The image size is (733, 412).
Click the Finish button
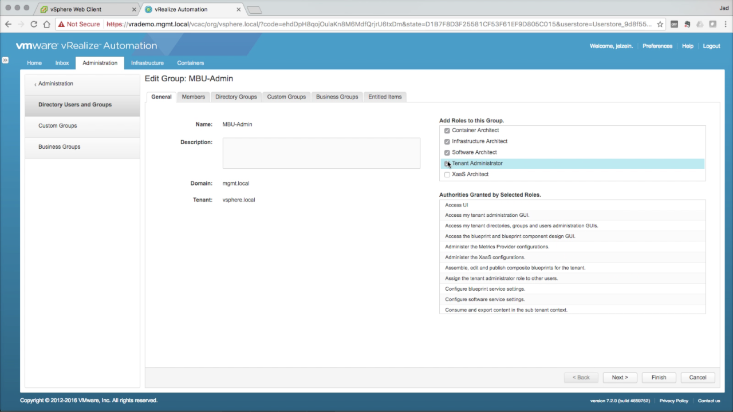[659, 378]
